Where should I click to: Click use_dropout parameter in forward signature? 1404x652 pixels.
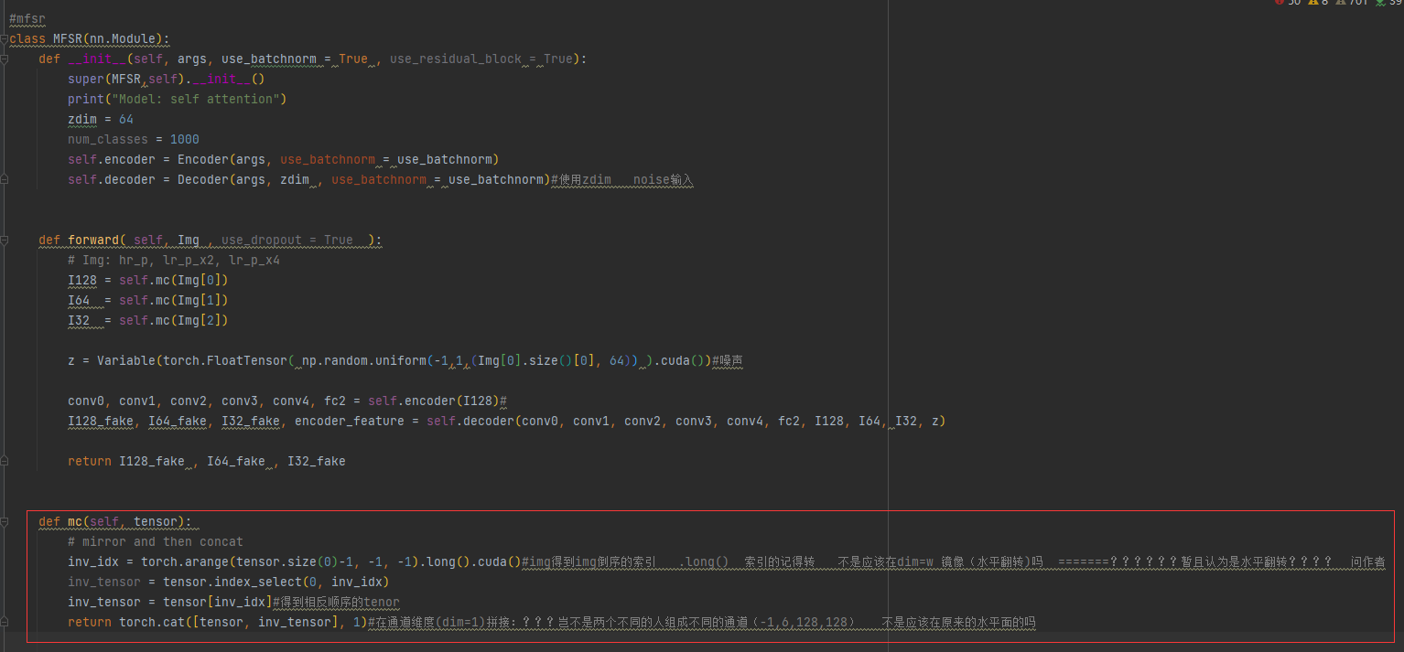[262, 240]
